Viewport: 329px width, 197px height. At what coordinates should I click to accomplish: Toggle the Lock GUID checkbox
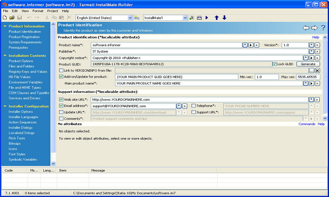(x=275, y=64)
